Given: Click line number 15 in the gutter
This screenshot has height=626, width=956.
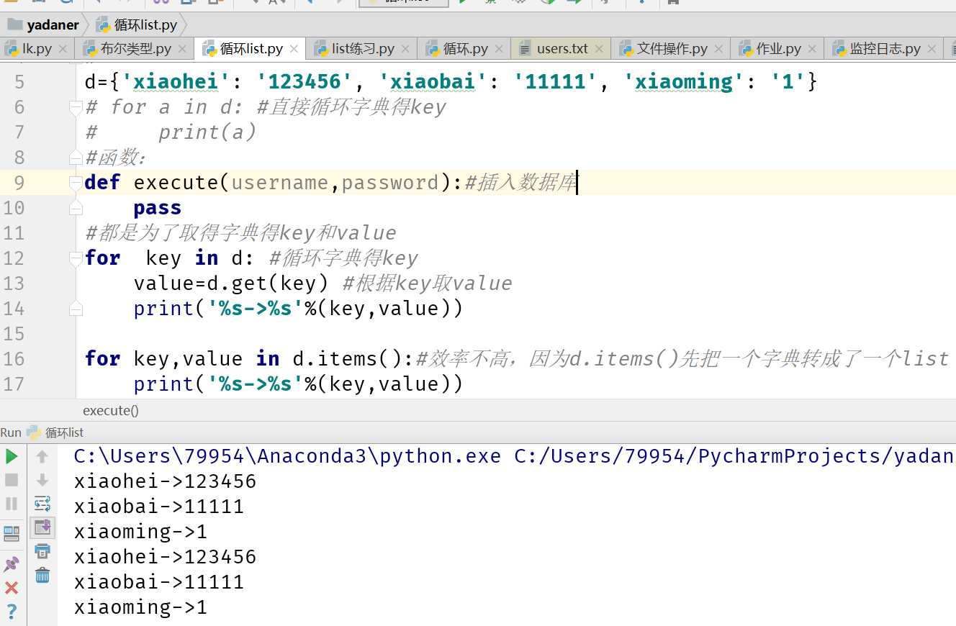Looking at the screenshot, I should pos(14,334).
